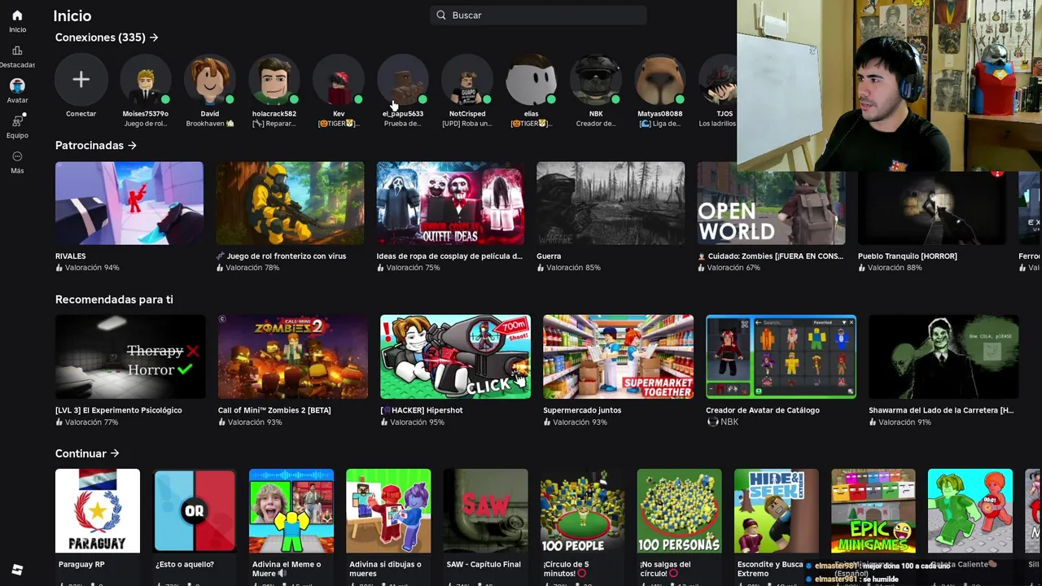Viewport: 1042px width, 586px height.
Task: Open the Inicio home icon in sidebar
Action: tap(17, 15)
